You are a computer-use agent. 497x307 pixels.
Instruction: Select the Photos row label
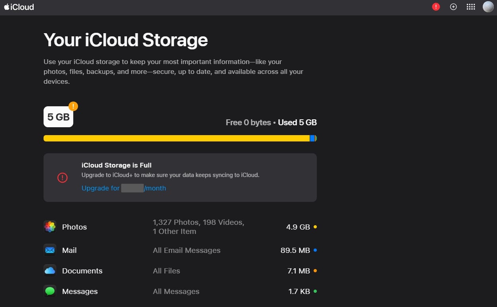[74, 227]
